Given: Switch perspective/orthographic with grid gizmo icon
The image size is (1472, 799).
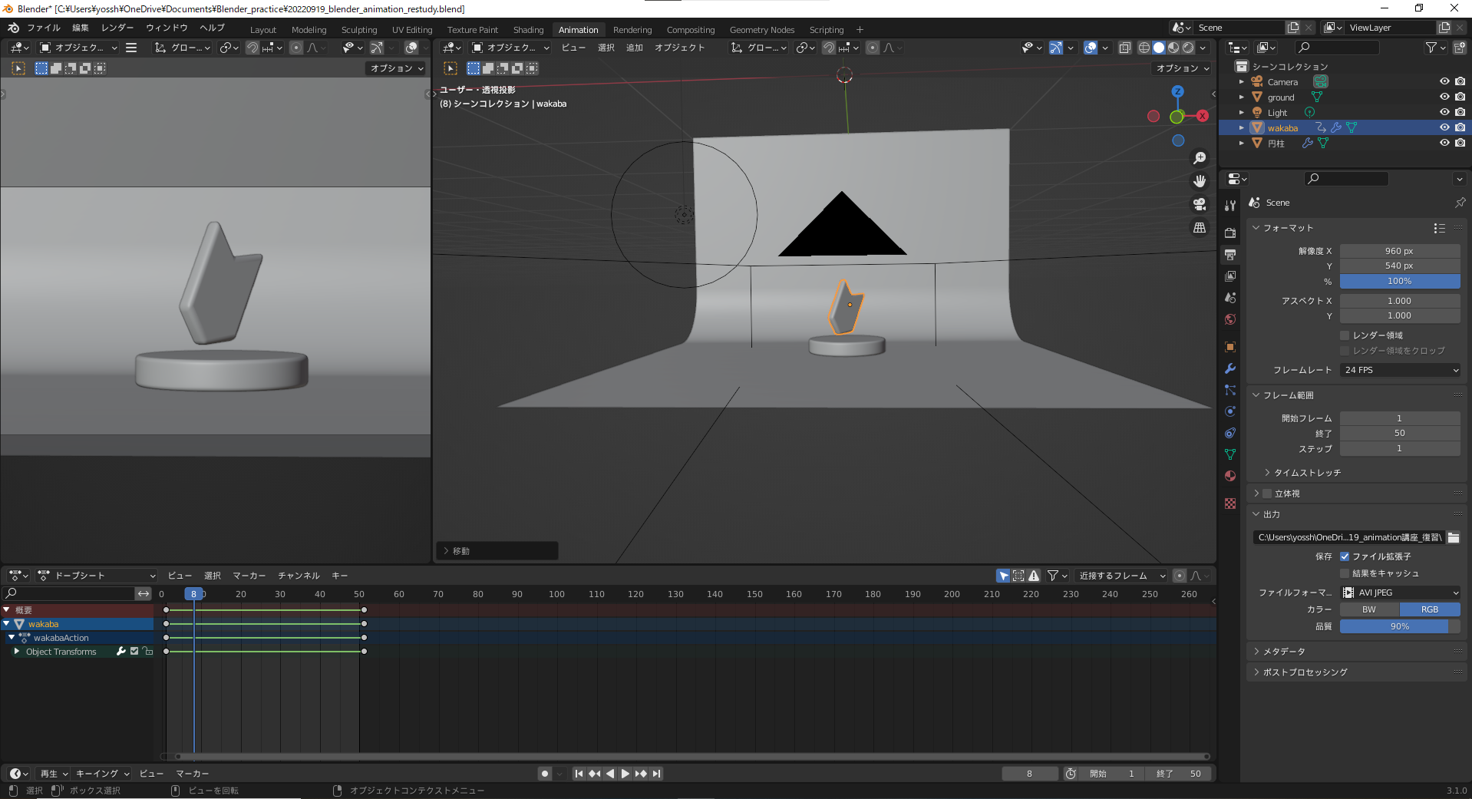Looking at the screenshot, I should point(1199,228).
